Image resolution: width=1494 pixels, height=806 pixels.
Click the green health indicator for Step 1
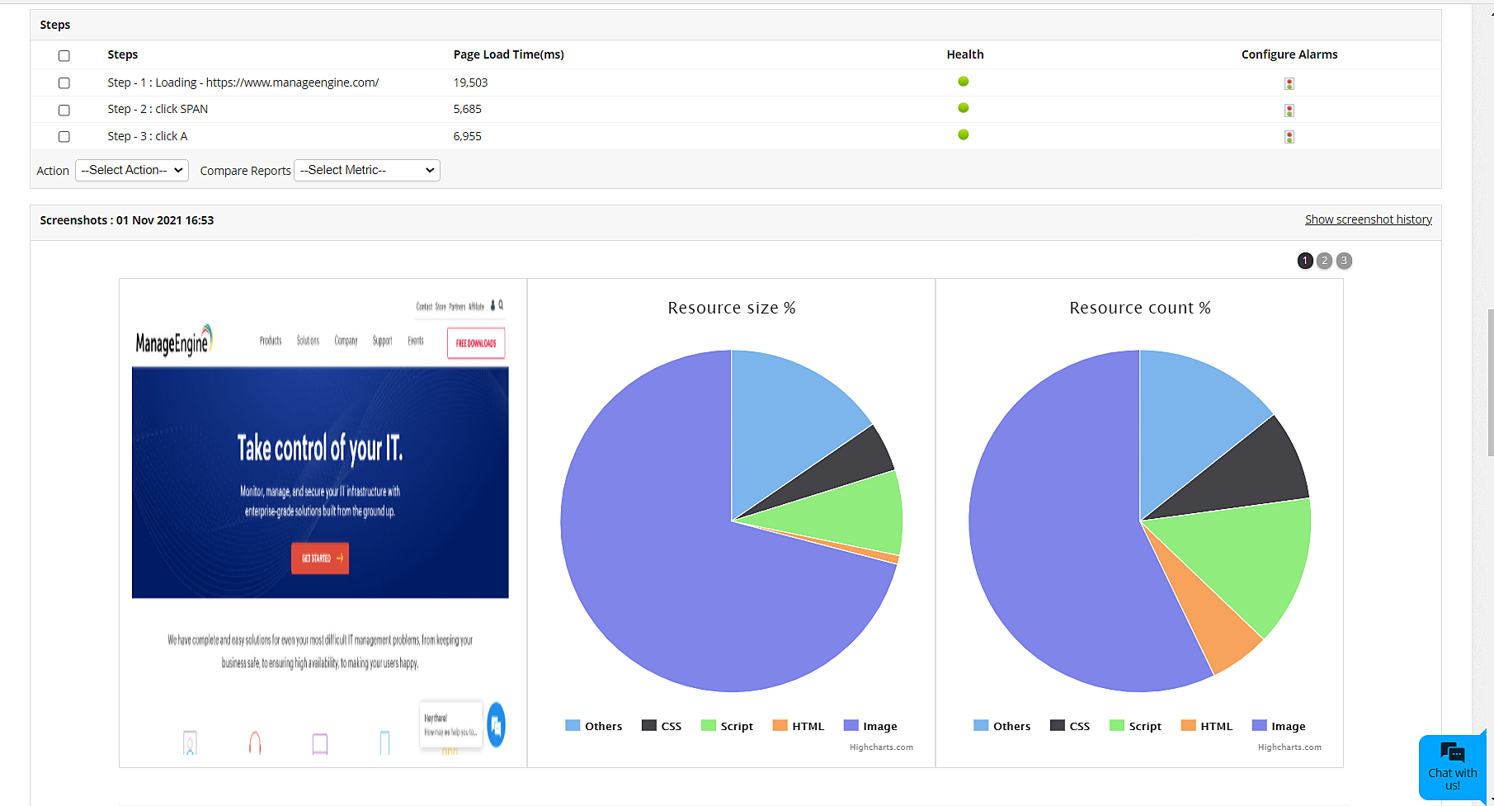pos(963,81)
